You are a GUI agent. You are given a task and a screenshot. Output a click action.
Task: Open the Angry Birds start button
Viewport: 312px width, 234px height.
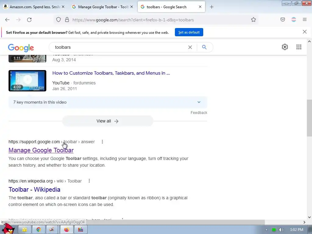pos(8,229)
